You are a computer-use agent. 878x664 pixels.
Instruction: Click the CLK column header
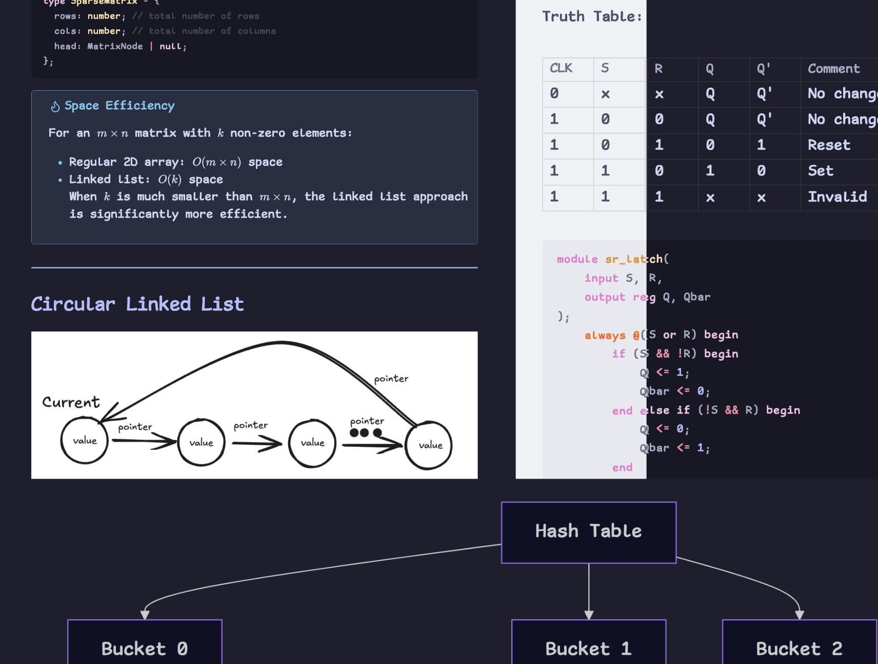pos(568,69)
